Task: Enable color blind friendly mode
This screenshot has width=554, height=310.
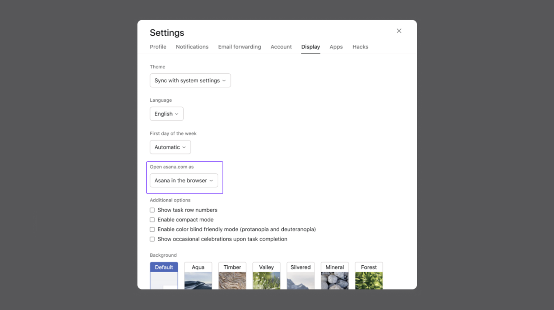Action: coord(152,229)
